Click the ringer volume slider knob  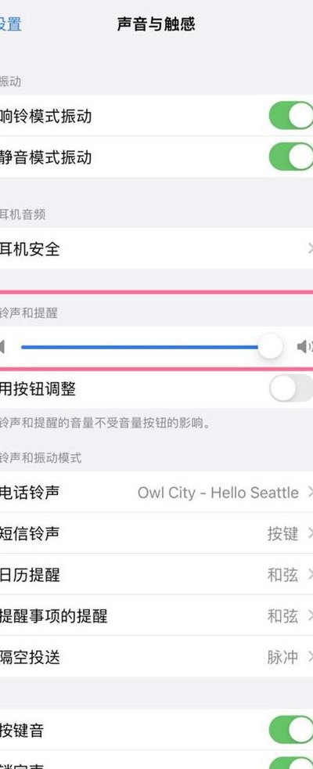(x=271, y=347)
